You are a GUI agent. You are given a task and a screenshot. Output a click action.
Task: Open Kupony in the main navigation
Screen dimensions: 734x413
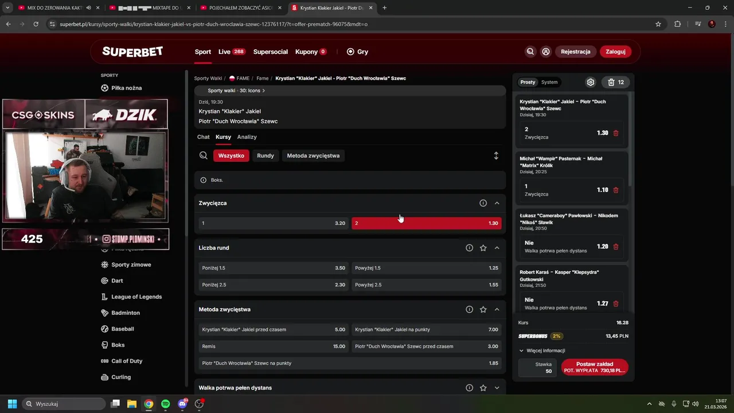pos(311,52)
